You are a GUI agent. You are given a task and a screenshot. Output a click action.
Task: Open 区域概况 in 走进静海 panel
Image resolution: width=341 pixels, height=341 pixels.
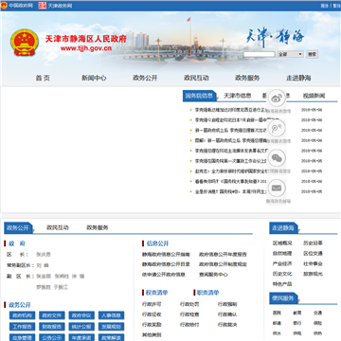pyautogui.click(x=282, y=243)
